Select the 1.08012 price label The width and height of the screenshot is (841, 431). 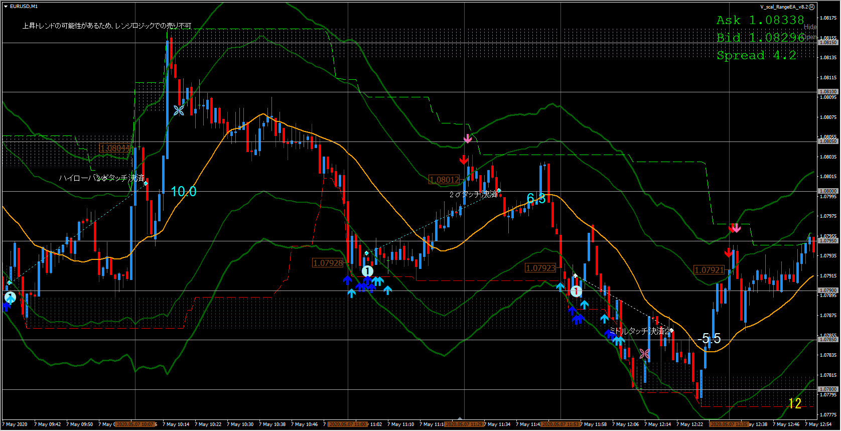(x=444, y=180)
